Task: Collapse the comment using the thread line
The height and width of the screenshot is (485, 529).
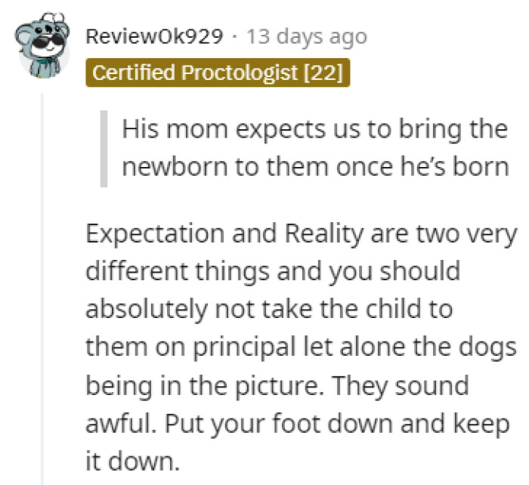Action: click(43, 287)
